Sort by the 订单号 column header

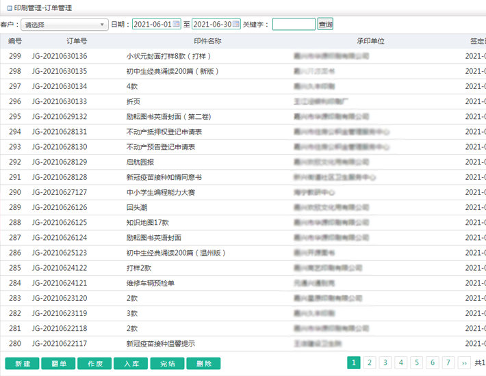click(77, 41)
